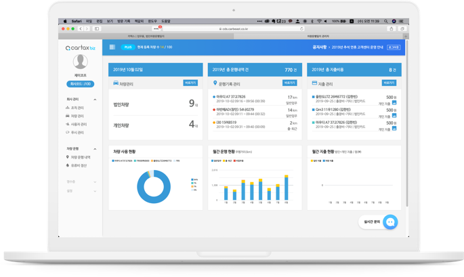Open receipt icon in first 500원 expense row
The image size is (464, 277).
394,103
